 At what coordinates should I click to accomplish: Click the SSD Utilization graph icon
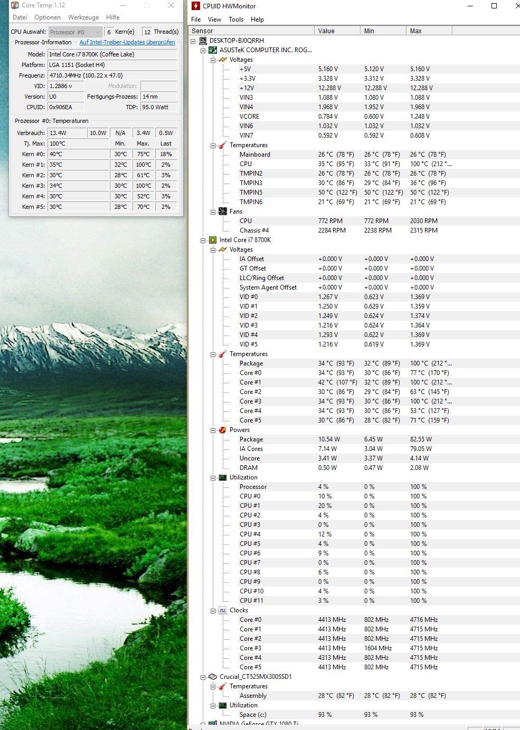point(223,705)
